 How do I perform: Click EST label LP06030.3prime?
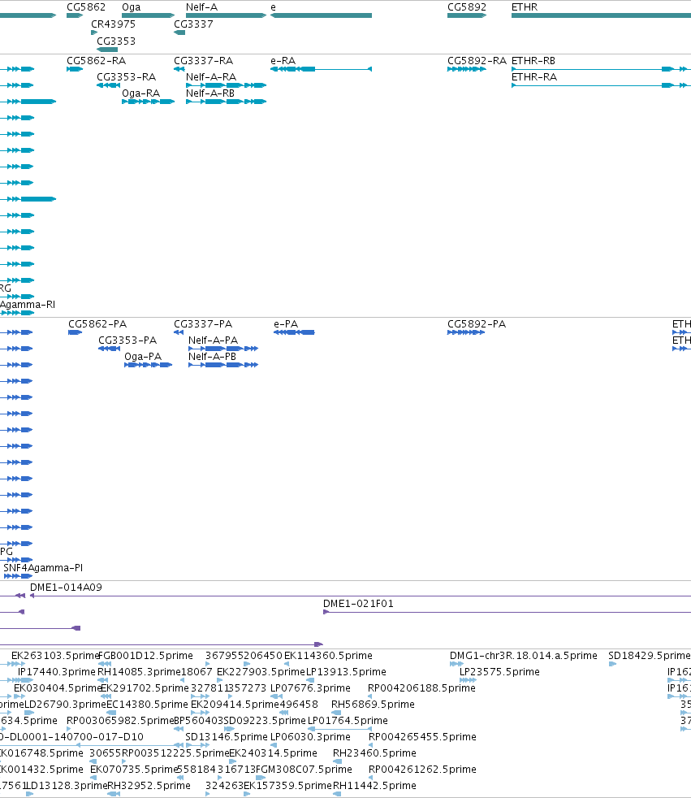coord(310,737)
